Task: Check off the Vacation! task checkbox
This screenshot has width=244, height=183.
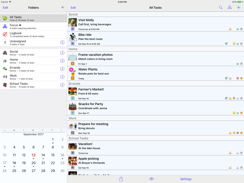Action: [73, 153]
